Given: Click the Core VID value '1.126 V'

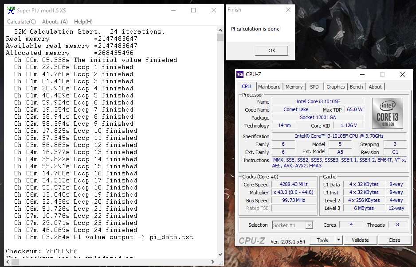Looking at the screenshot, I should pos(349,125).
